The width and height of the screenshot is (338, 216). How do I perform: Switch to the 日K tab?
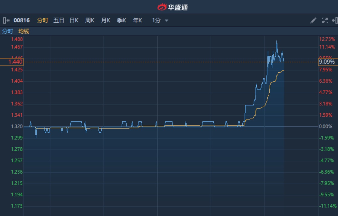[74, 21]
